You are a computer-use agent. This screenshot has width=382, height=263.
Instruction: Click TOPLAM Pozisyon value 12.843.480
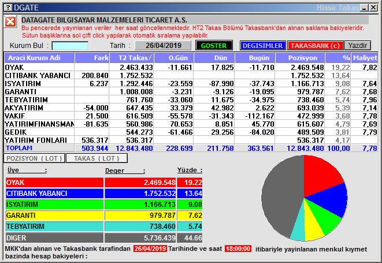pos(305,148)
